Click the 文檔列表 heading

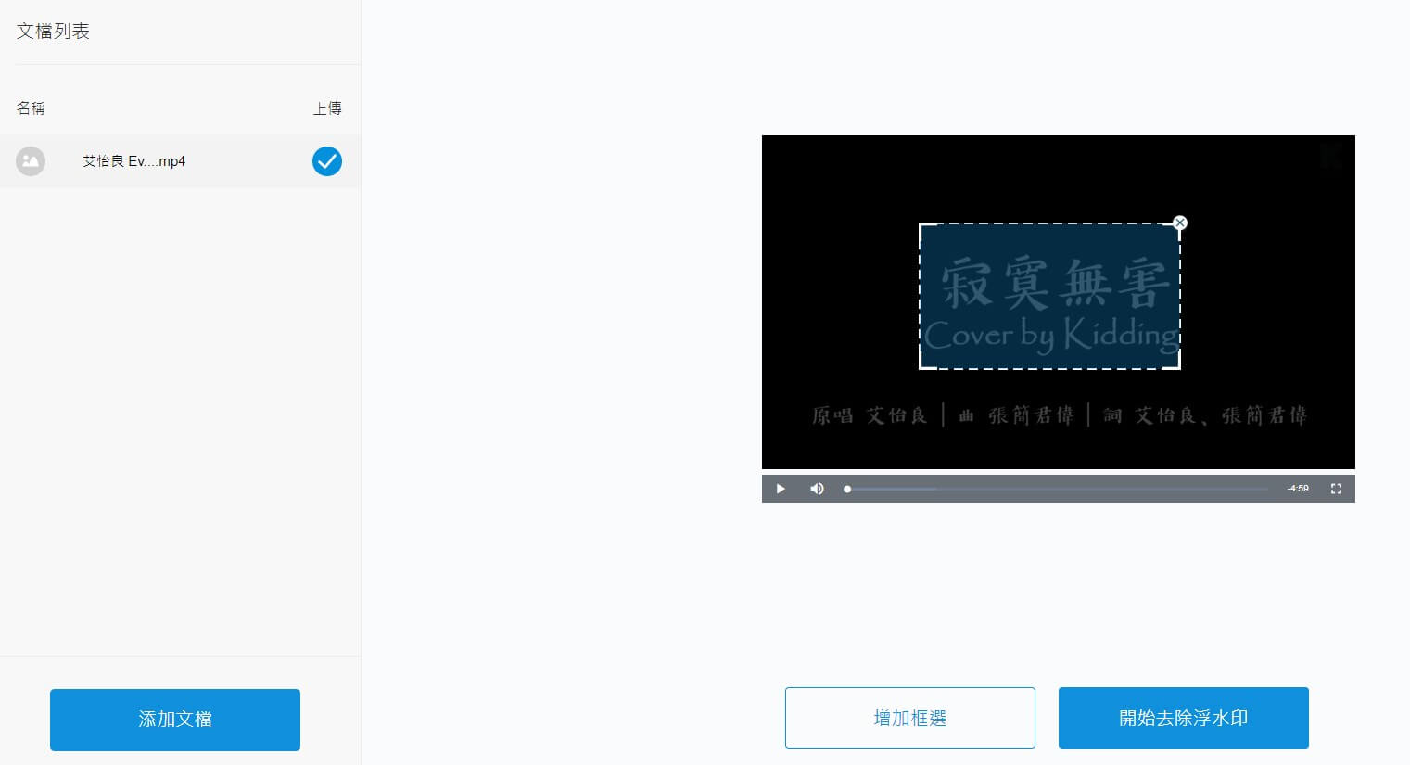pyautogui.click(x=53, y=32)
